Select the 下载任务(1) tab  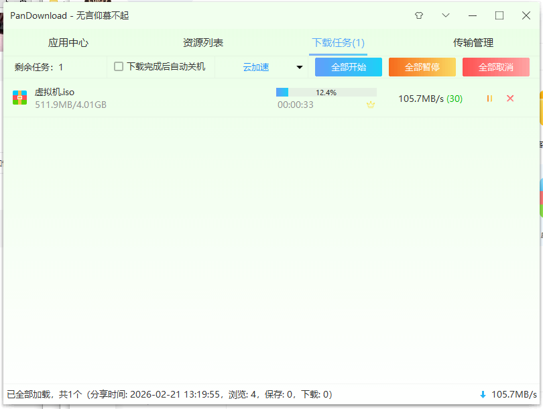pos(339,42)
